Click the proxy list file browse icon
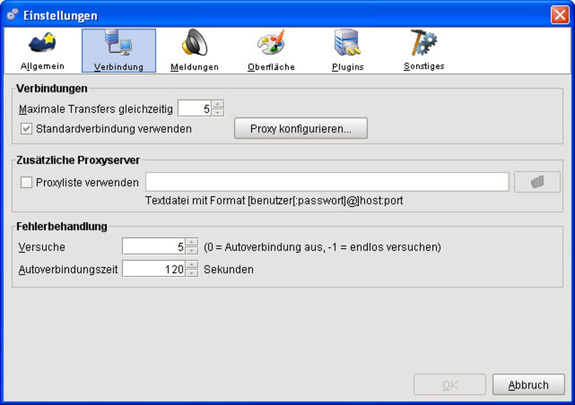575x405 pixels. pos(536,181)
